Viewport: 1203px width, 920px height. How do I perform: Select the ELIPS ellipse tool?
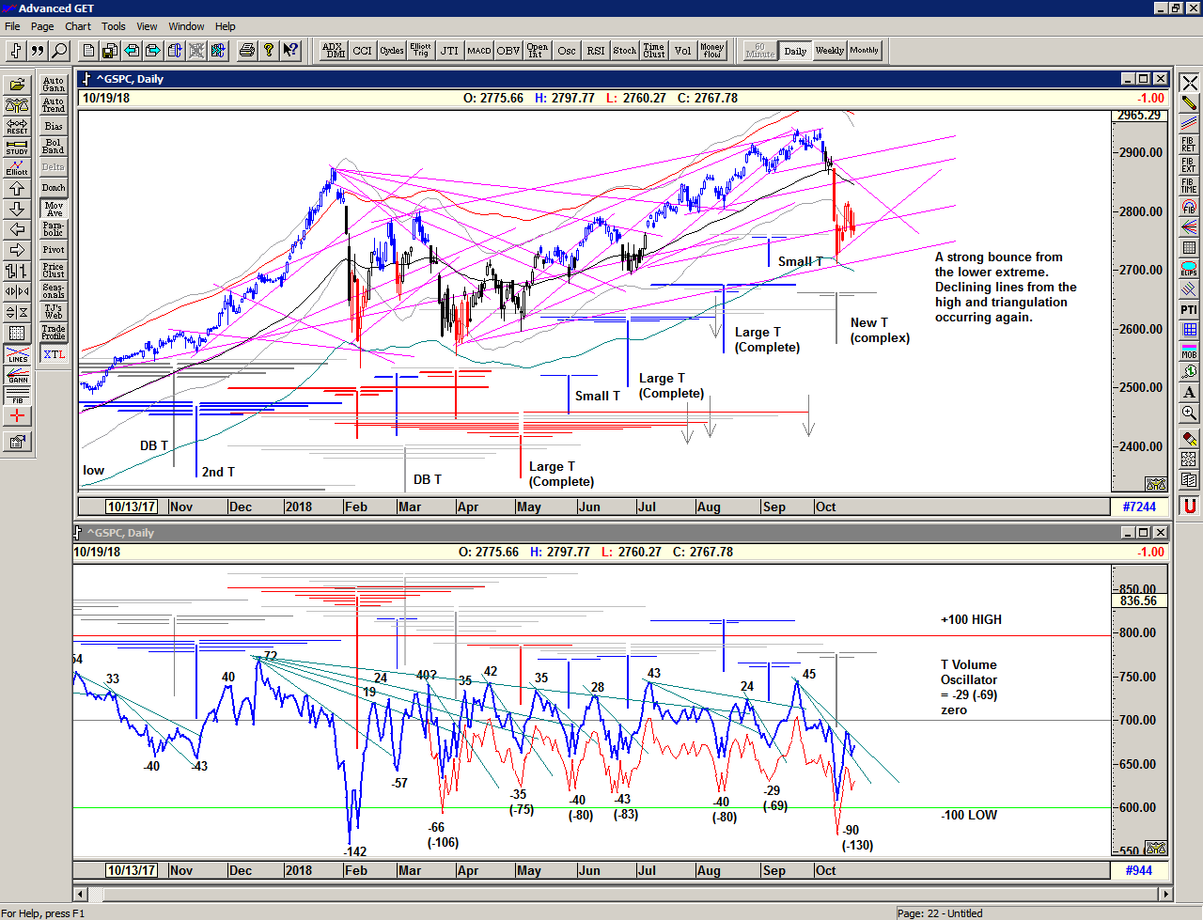coord(1189,270)
